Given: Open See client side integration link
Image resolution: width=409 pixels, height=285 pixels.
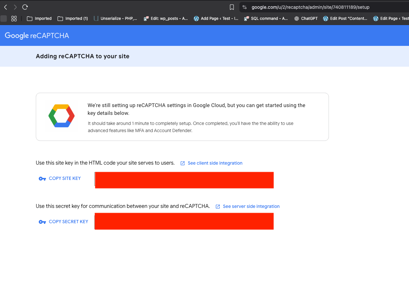Looking at the screenshot, I should click(211, 163).
